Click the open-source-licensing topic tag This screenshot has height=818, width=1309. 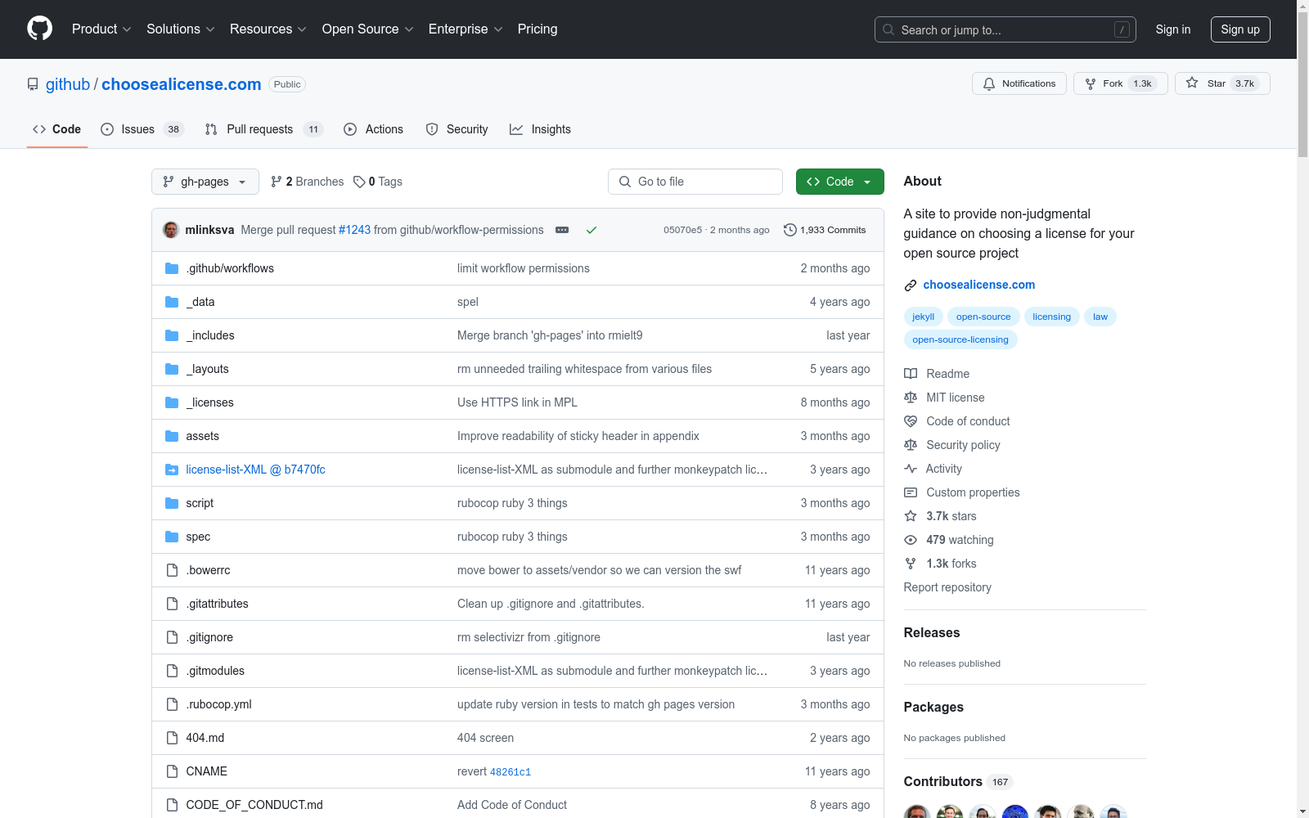pos(960,339)
